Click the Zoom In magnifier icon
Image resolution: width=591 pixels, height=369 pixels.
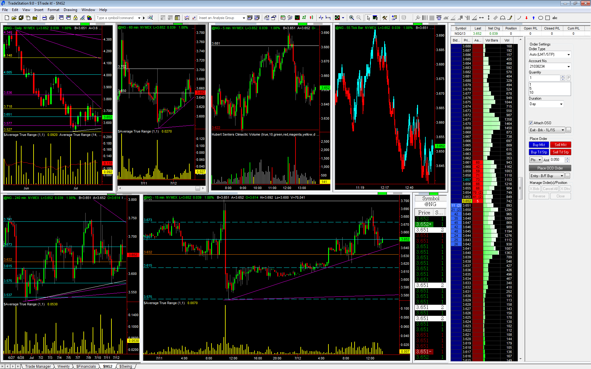point(352,18)
